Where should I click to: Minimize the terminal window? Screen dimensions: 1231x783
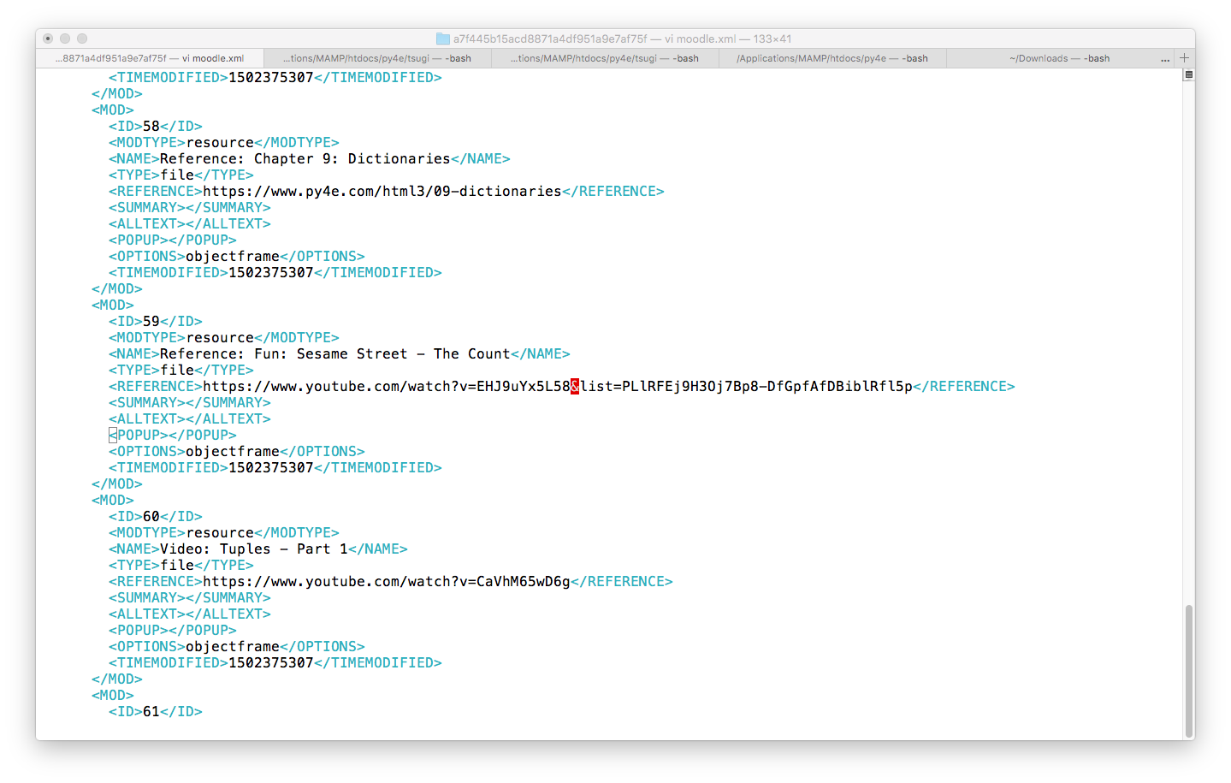tap(65, 39)
